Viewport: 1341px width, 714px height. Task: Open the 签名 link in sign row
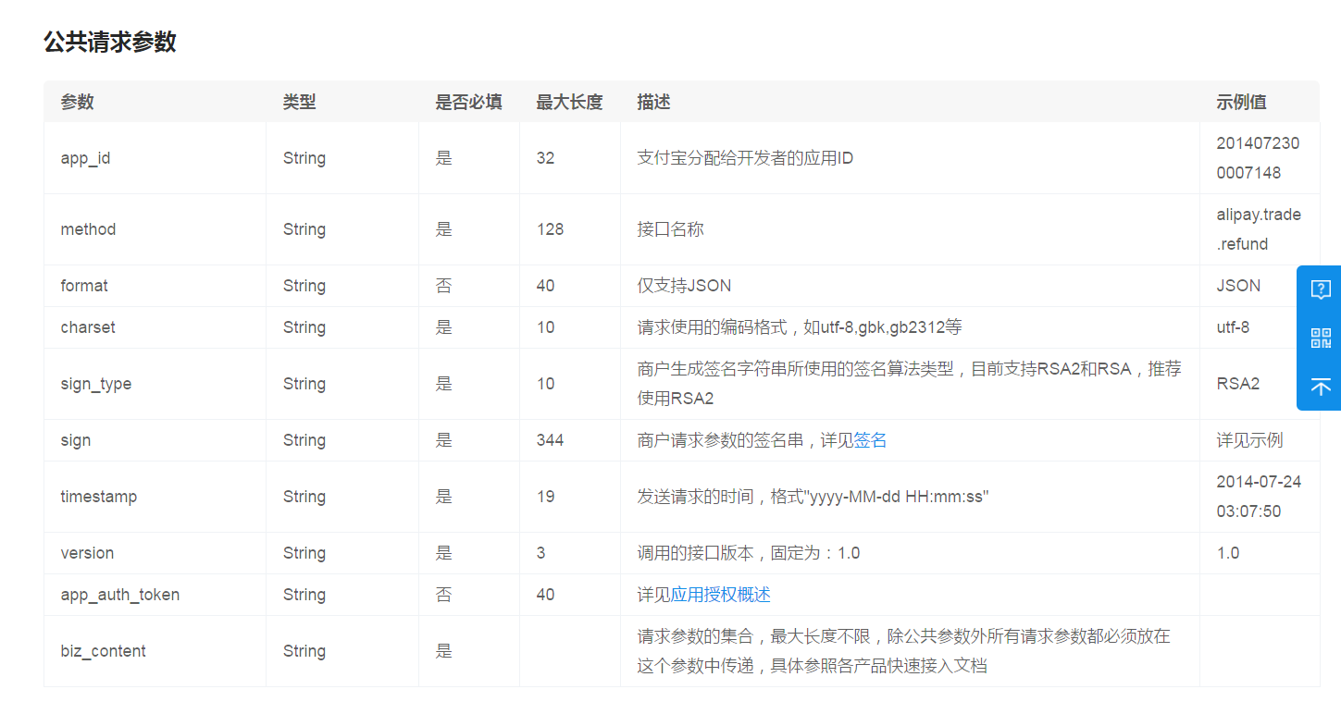coord(870,440)
